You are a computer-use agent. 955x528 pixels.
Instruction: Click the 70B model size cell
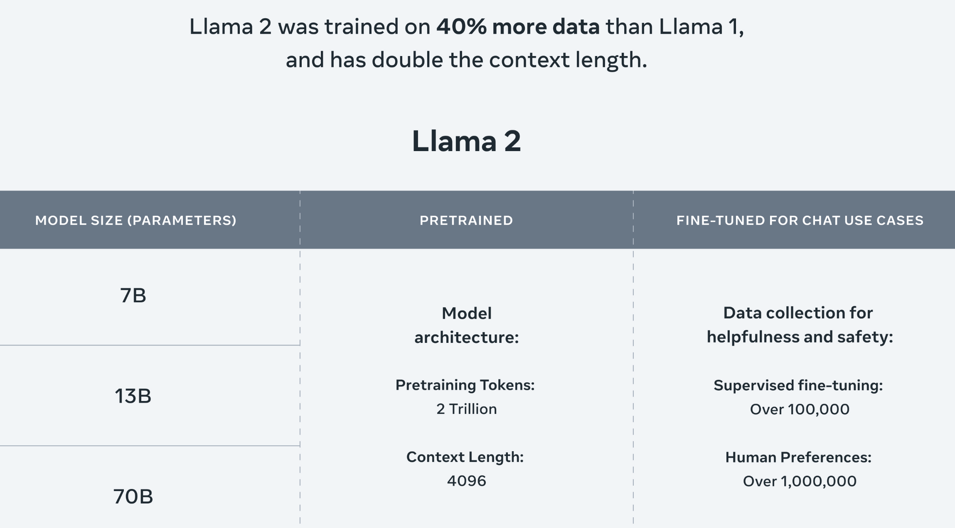(x=133, y=496)
